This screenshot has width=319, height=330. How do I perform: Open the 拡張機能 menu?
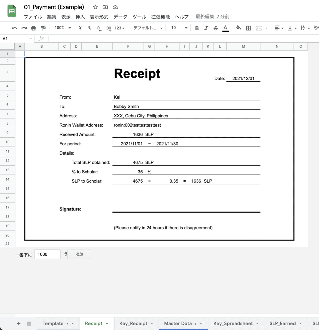160,17
